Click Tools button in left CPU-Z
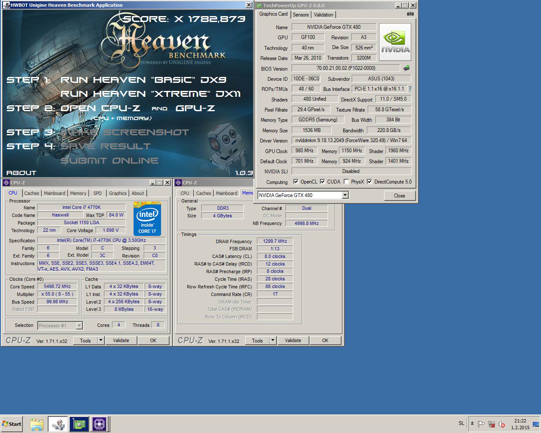Screen dimensions: 541x433 tap(85, 340)
